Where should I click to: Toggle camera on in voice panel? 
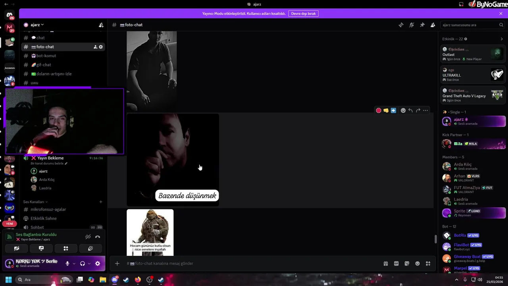pos(17,248)
